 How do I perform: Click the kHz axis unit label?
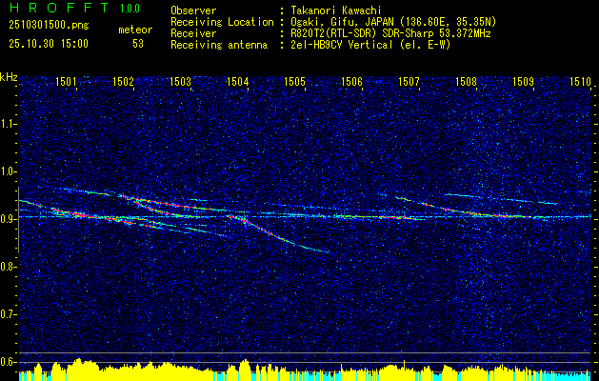[x=9, y=77]
